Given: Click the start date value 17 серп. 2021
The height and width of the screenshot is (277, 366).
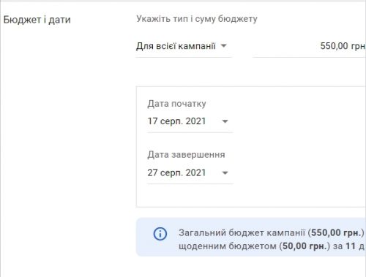Looking at the screenshot, I should click(x=176, y=121).
